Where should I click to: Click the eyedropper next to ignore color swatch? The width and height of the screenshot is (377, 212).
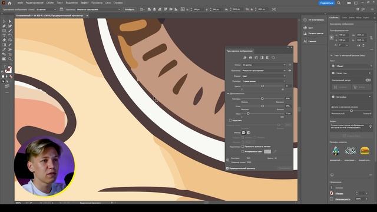point(275,151)
